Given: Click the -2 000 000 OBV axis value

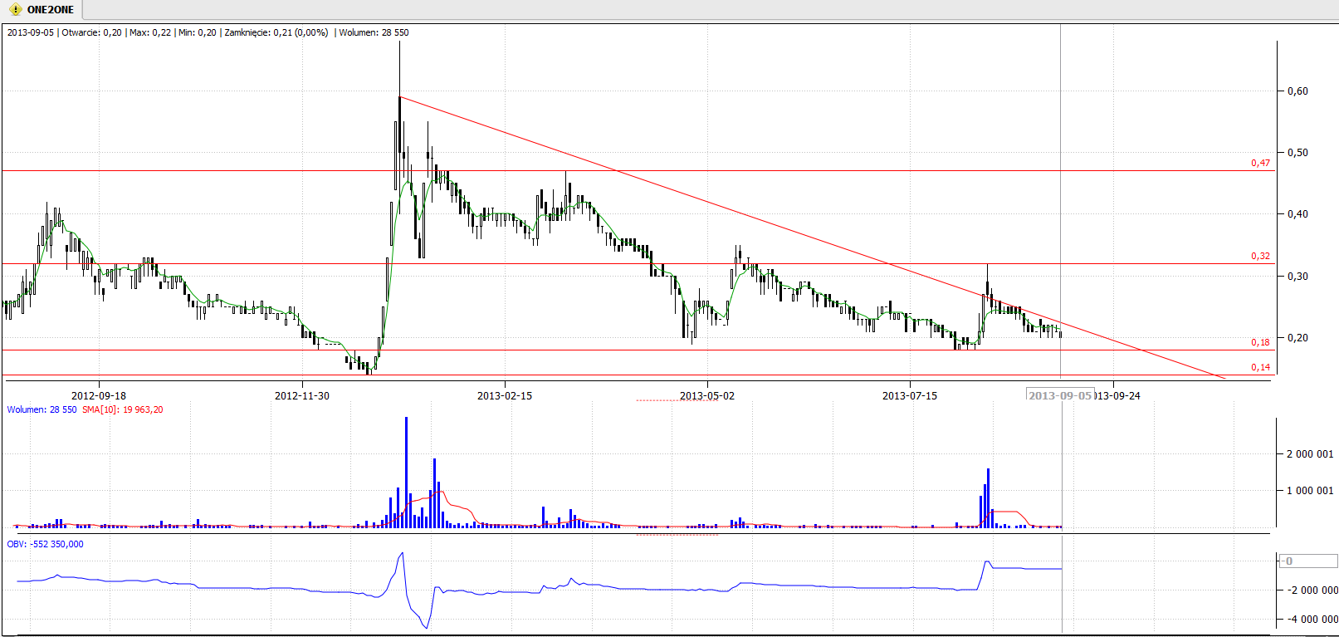Looking at the screenshot, I should pyautogui.click(x=1312, y=590).
